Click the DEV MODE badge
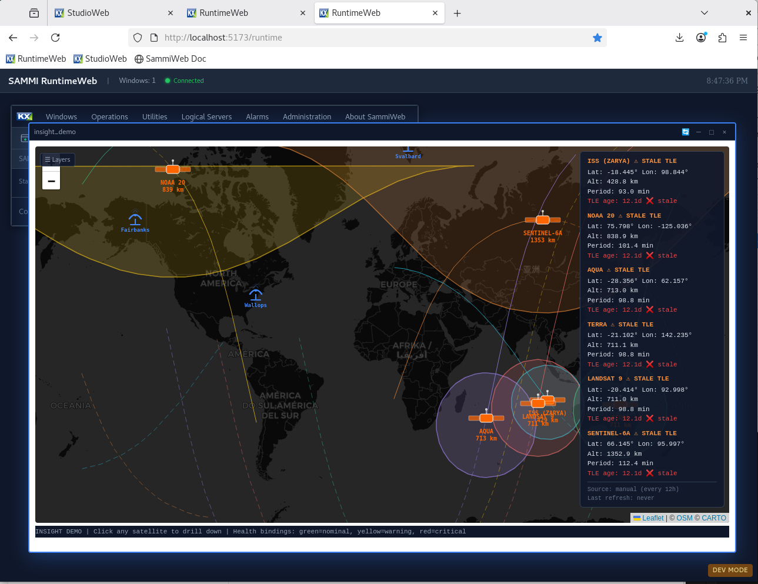The width and height of the screenshot is (758, 584). (730, 570)
